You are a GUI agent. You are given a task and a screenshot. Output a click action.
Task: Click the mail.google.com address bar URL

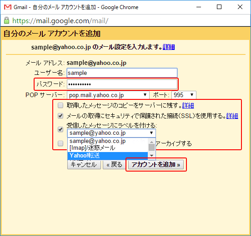[x=60, y=21]
